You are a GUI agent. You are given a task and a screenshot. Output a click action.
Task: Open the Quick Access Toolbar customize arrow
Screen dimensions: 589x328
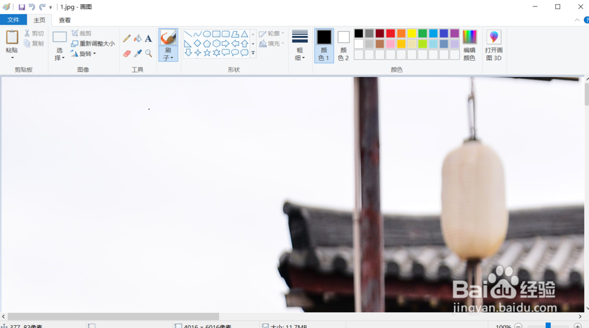tap(50, 7)
